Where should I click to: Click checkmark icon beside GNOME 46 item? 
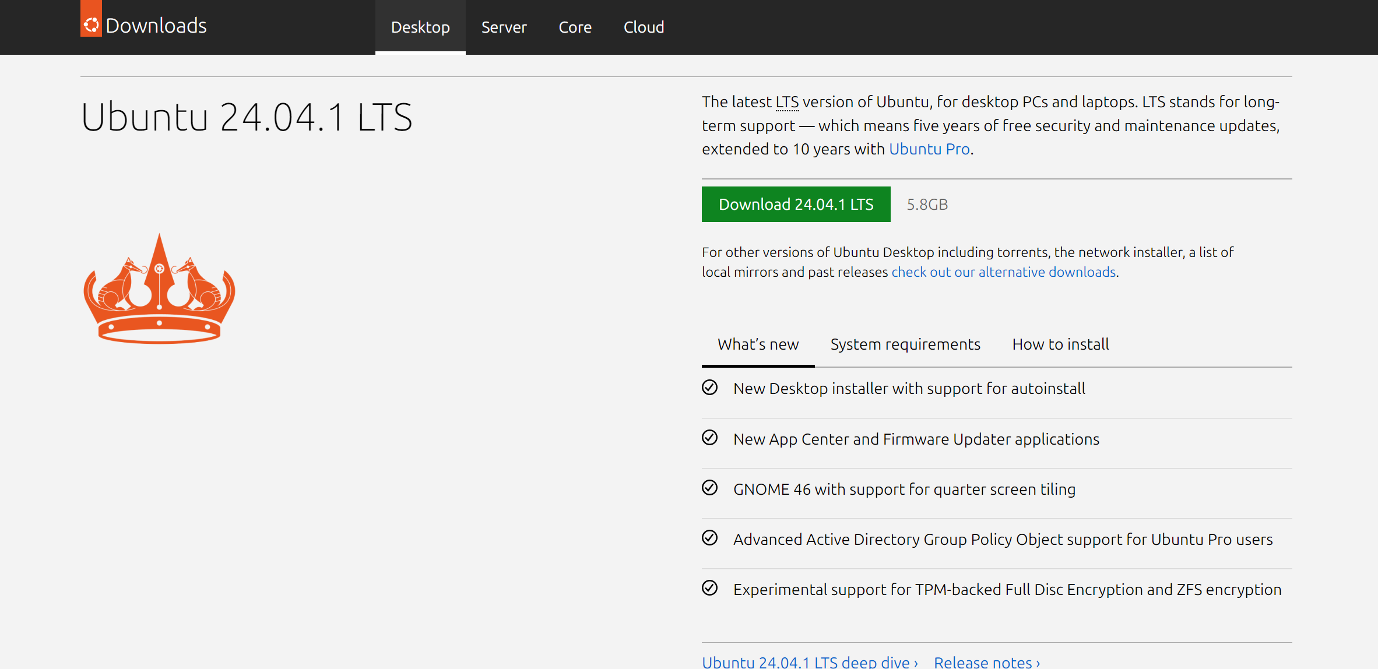point(710,488)
